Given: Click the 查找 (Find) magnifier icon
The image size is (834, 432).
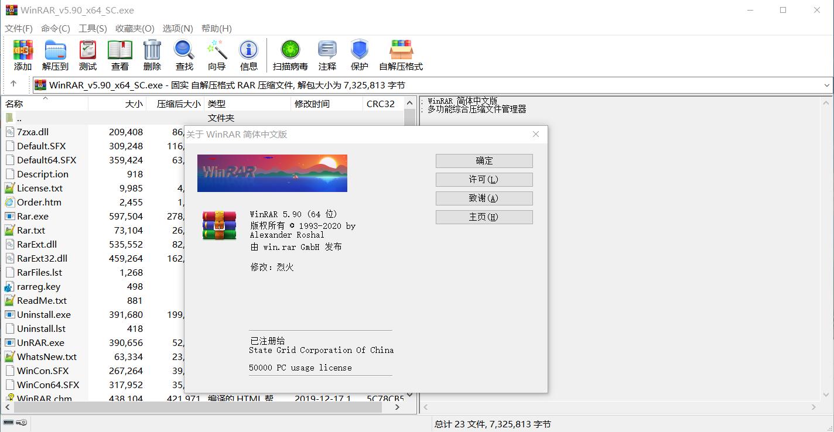Looking at the screenshot, I should tap(184, 50).
